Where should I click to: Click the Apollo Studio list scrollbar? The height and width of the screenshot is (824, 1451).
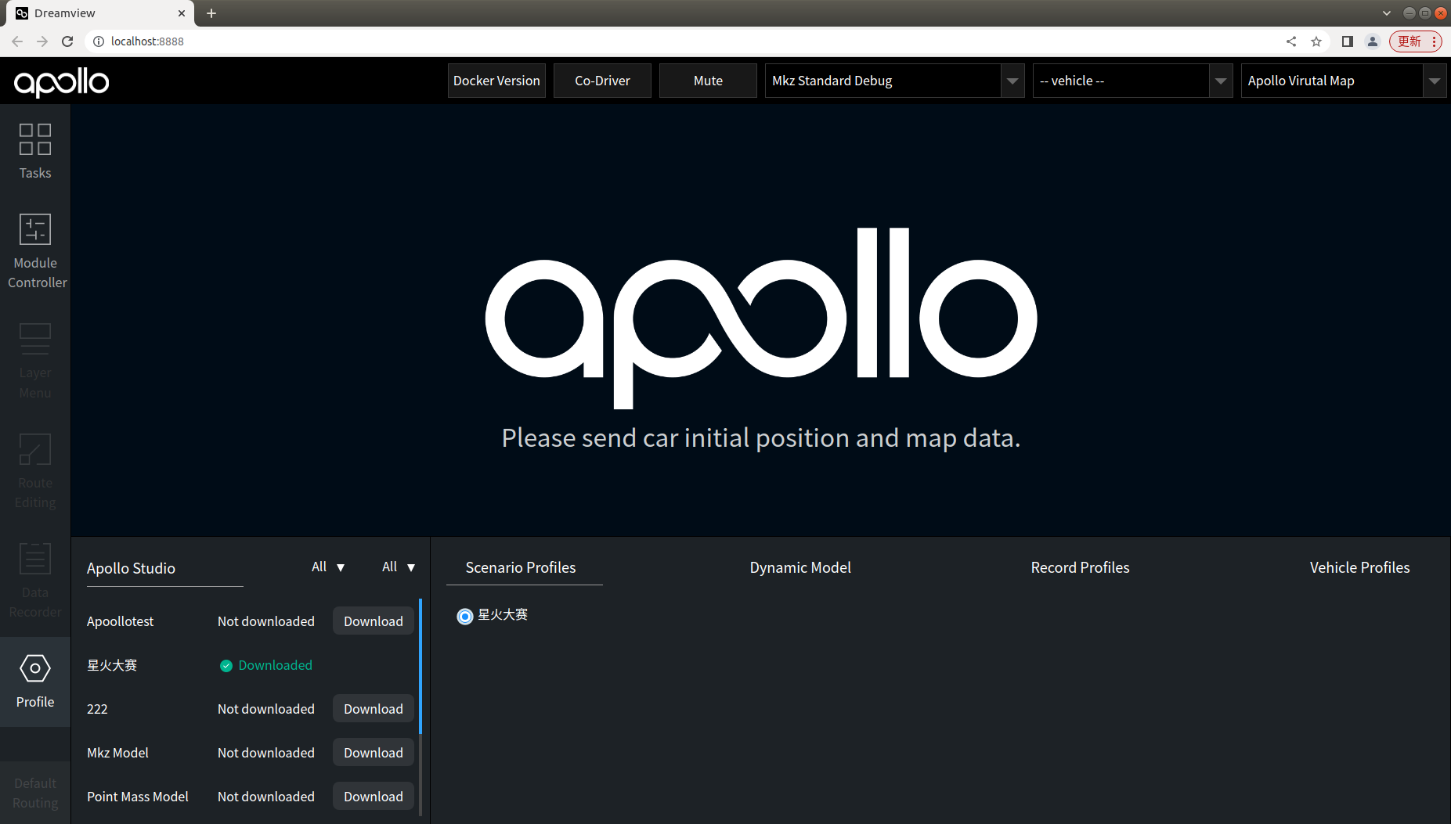(421, 666)
